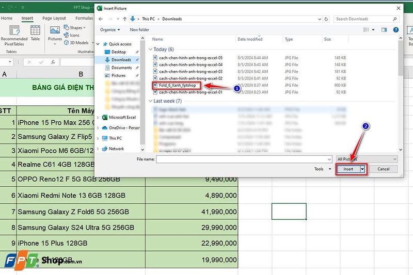Click Downloads in the address breadcrumb
Image resolution: width=413 pixels, height=275 pixels.
[x=172, y=19]
